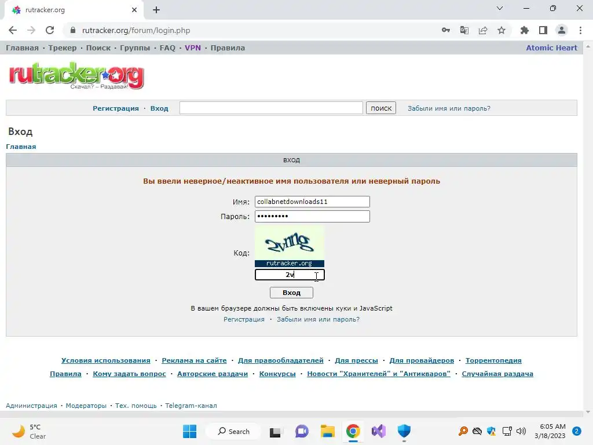This screenshot has height=445, width=593.
Task: Open Для правообладателей footer link
Action: 281,360
